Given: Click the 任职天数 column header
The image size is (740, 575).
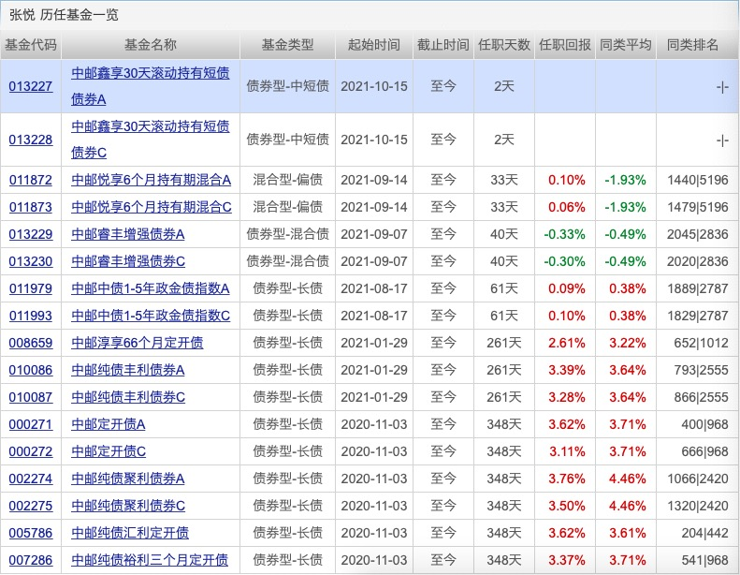Looking at the screenshot, I should [504, 45].
